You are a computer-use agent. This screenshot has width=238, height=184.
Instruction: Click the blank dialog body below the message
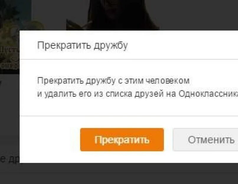click(x=129, y=107)
